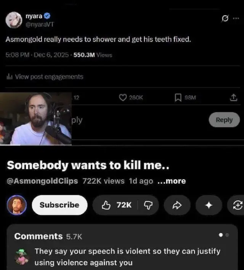Tap the sparkle Ask icon button
244x270 pixels.
[x=209, y=205]
